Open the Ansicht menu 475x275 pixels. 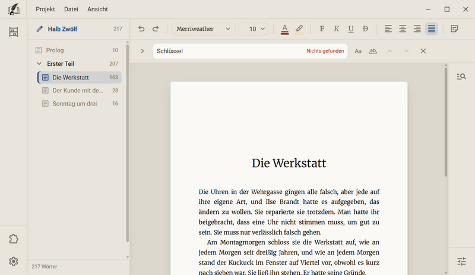point(97,9)
